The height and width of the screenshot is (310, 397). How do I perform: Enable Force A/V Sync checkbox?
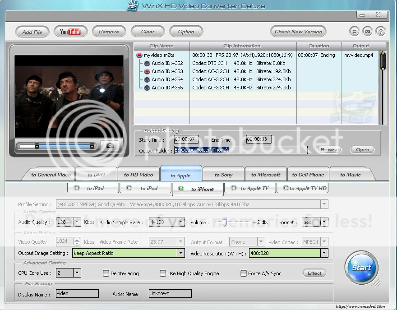point(244,273)
